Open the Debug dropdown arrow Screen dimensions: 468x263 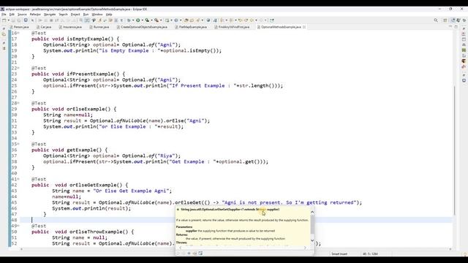(x=133, y=20)
